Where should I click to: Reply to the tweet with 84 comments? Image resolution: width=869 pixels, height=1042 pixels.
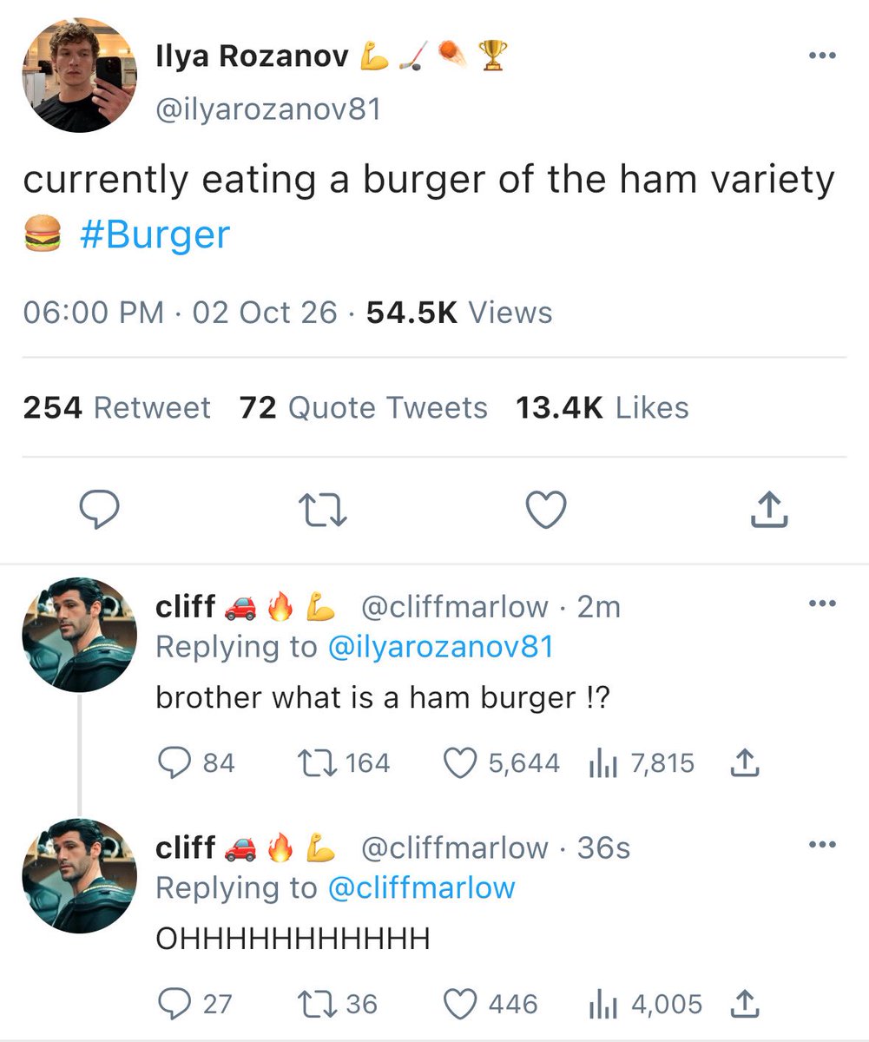coord(175,763)
